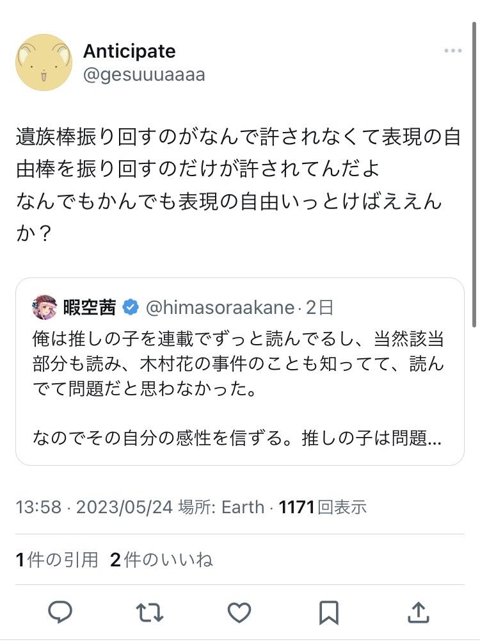View the Anticipate profile avatar
This screenshot has height=642, width=480.
44,62
